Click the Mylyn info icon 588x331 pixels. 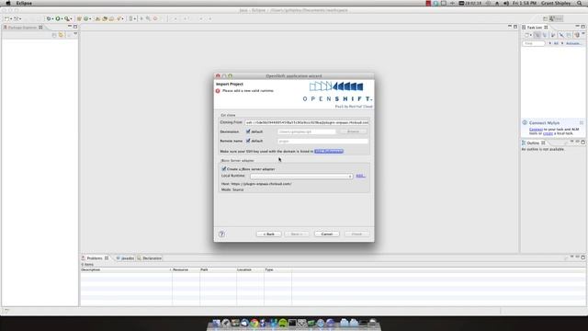[x=525, y=122]
